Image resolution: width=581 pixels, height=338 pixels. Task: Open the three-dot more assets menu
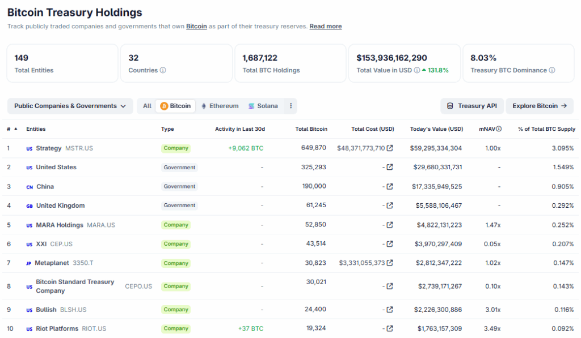pos(291,106)
